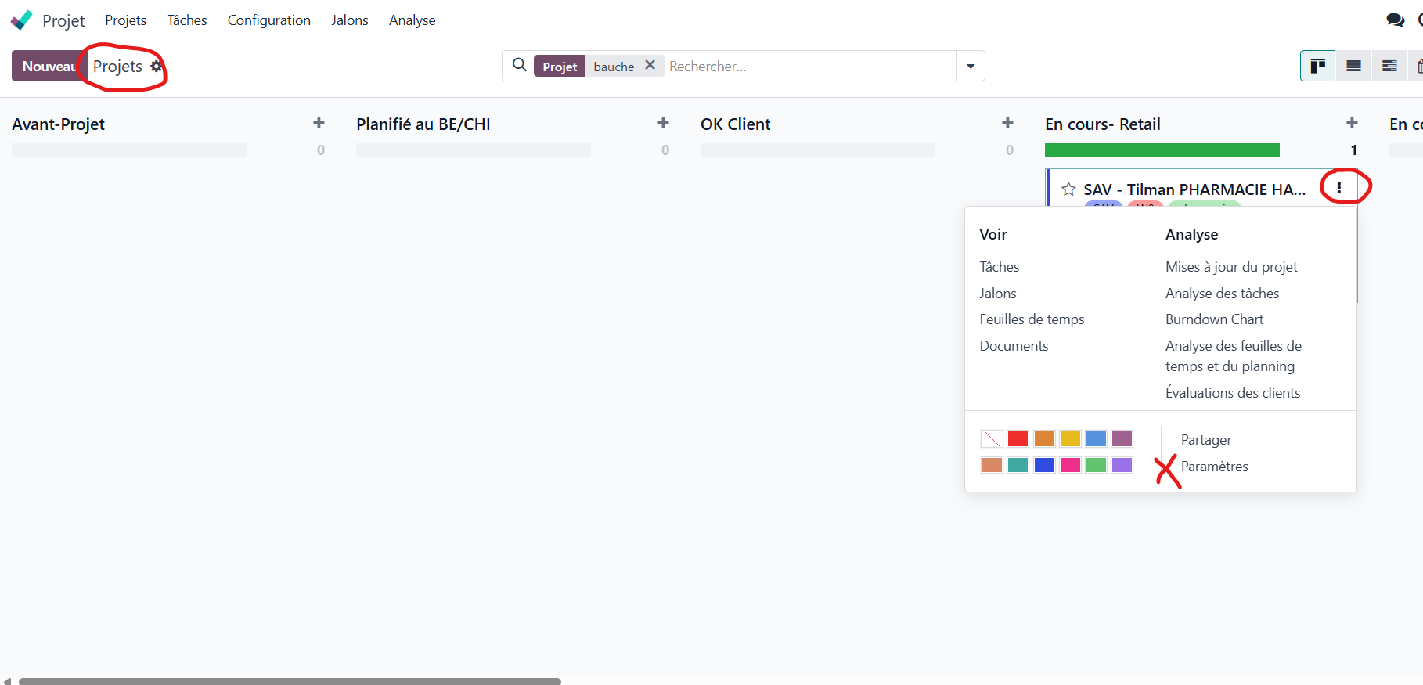1423x685 pixels.
Task: Switch to Kanban view
Action: (x=1317, y=67)
